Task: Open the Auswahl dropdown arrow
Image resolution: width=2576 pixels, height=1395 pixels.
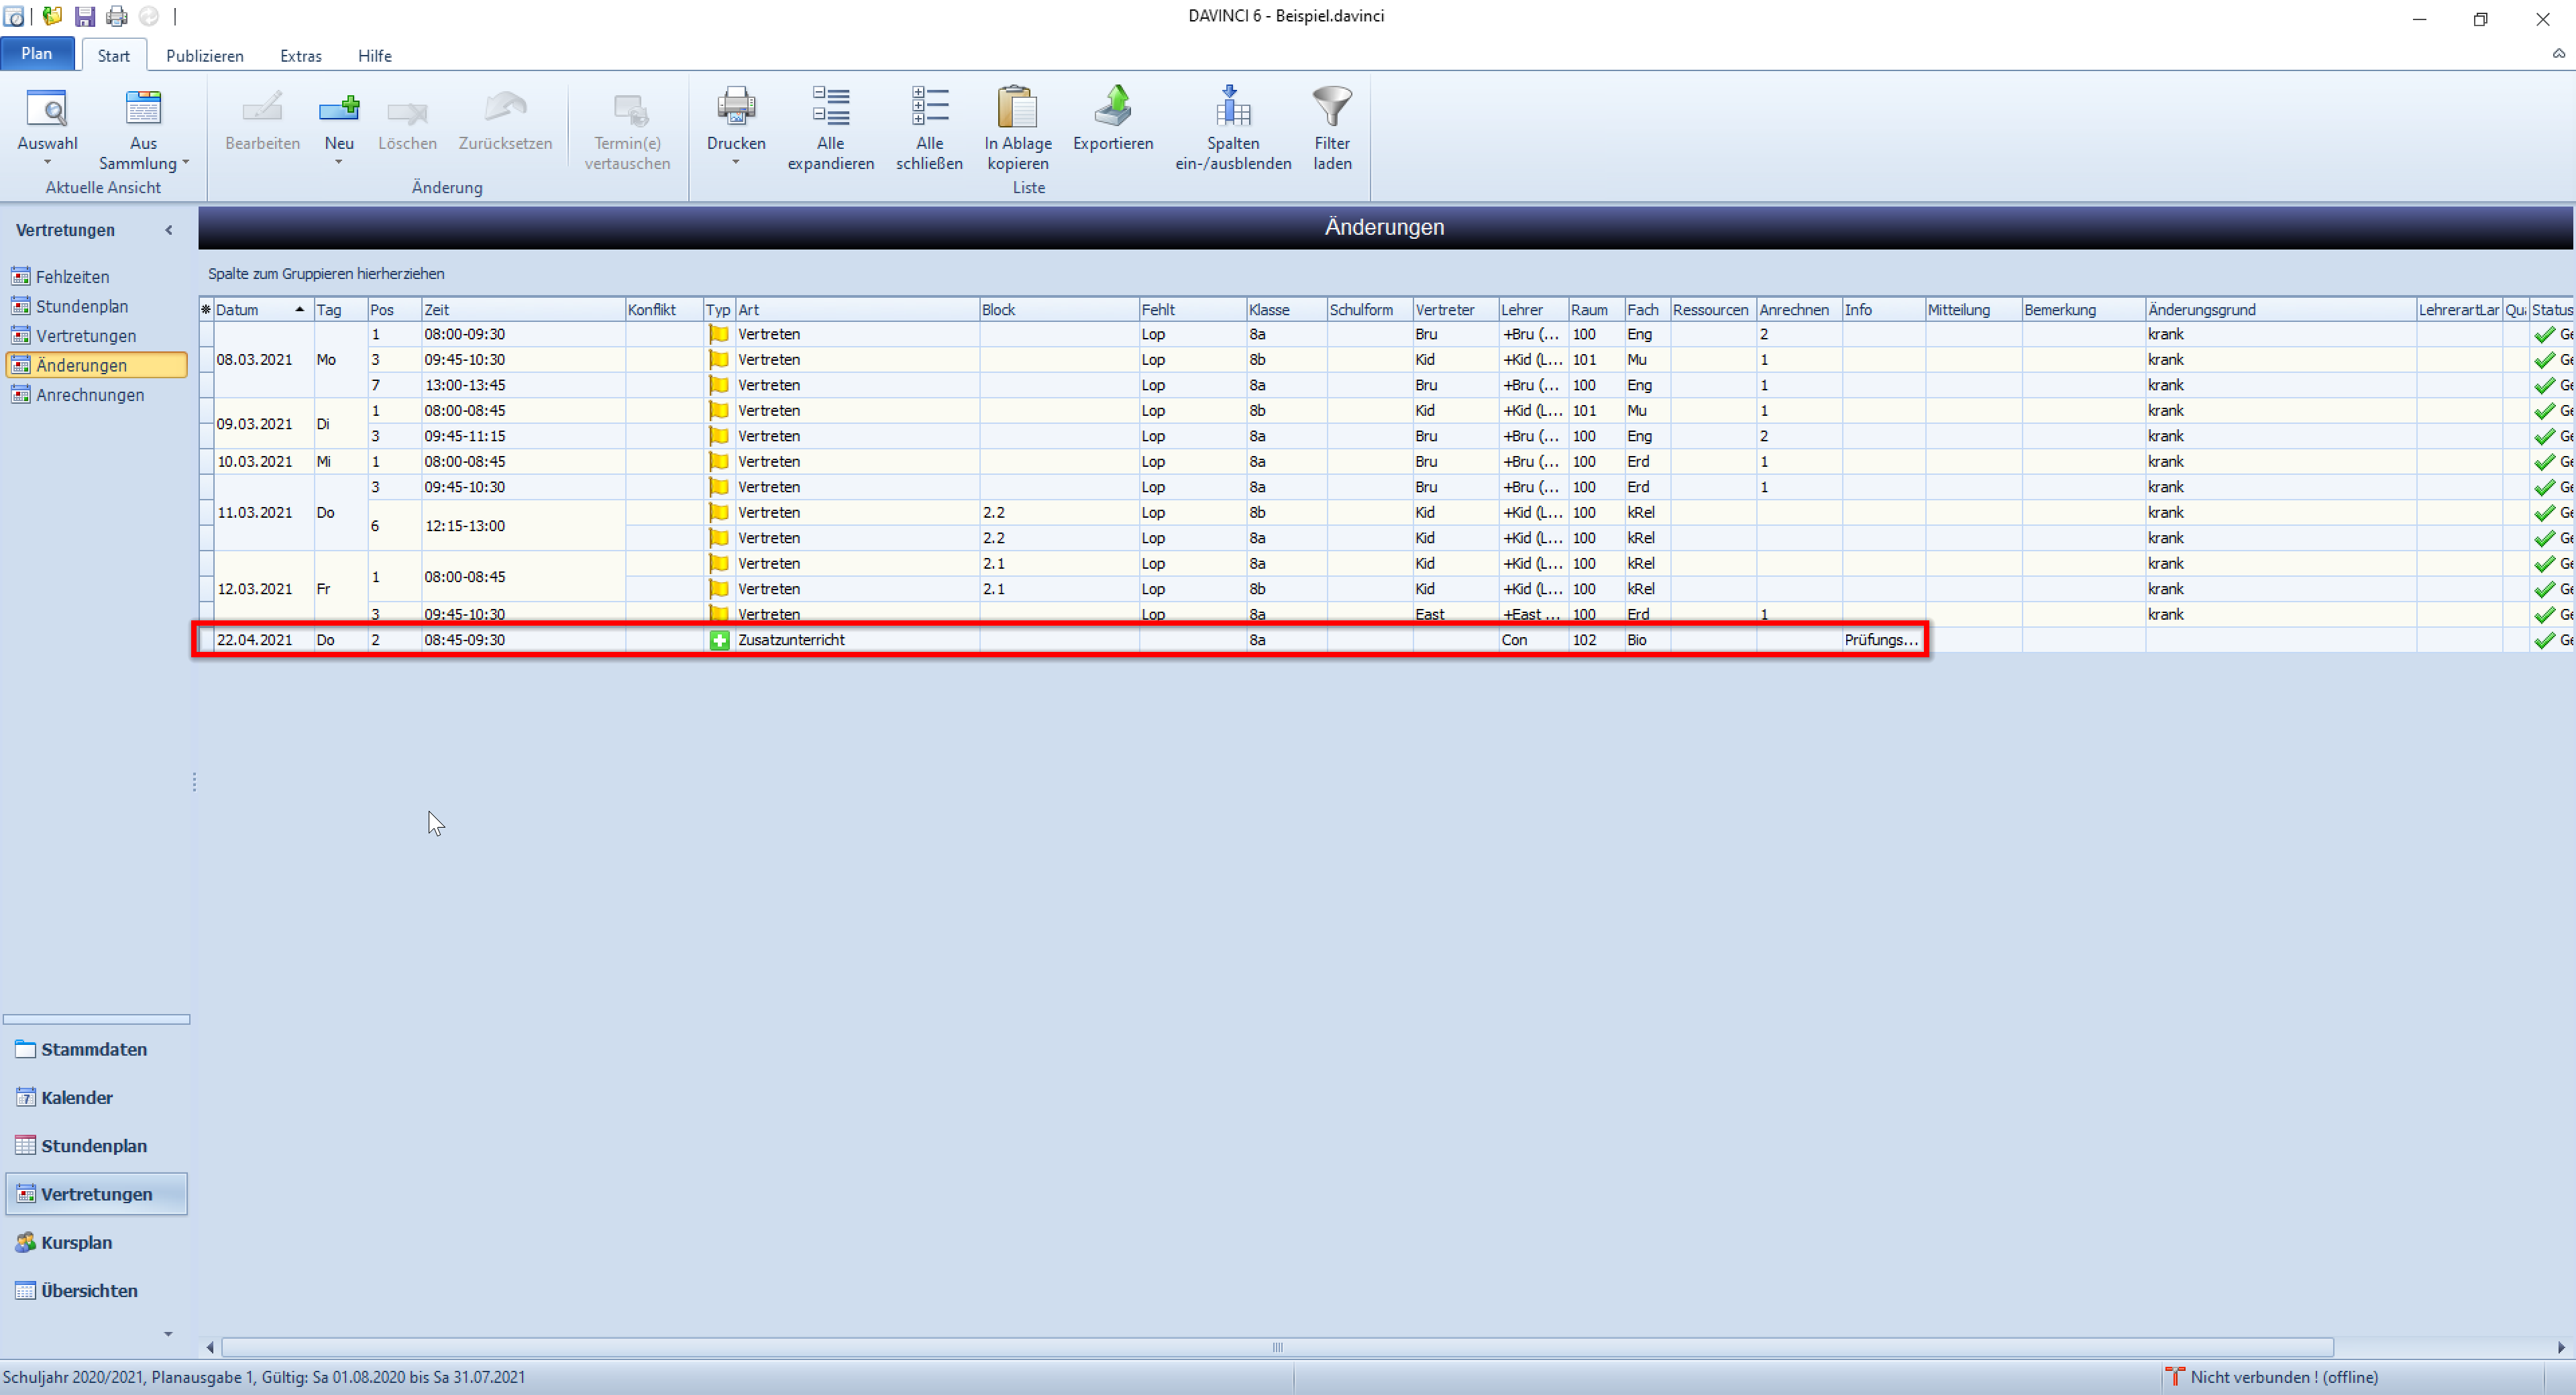Action: pyautogui.click(x=47, y=163)
